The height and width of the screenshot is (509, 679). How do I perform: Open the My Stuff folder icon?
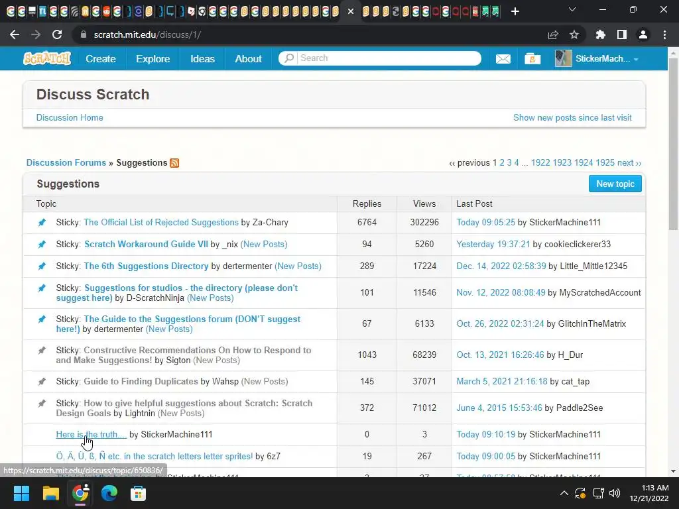[532, 58]
